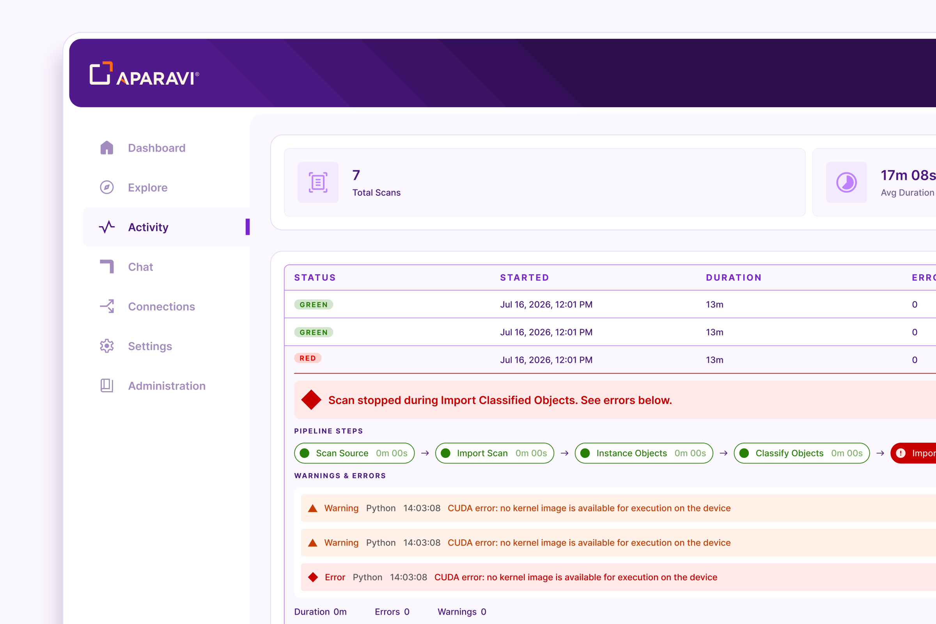The width and height of the screenshot is (936, 624).
Task: Click the PIPELINE STEPS heading
Action: tap(328, 431)
